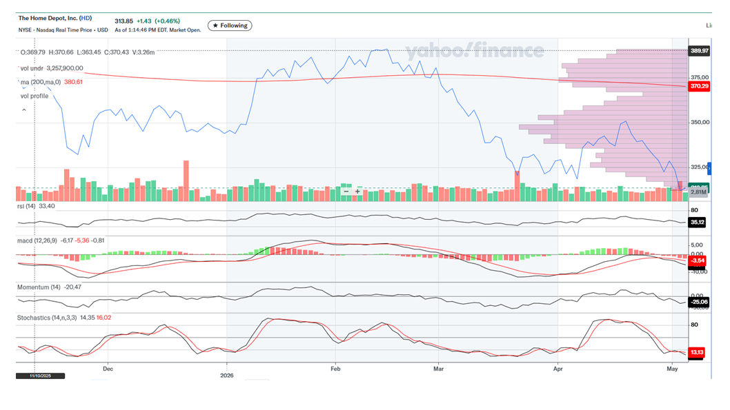Click the Mar label on date axis
This screenshot has width=730, height=410.
439,369
